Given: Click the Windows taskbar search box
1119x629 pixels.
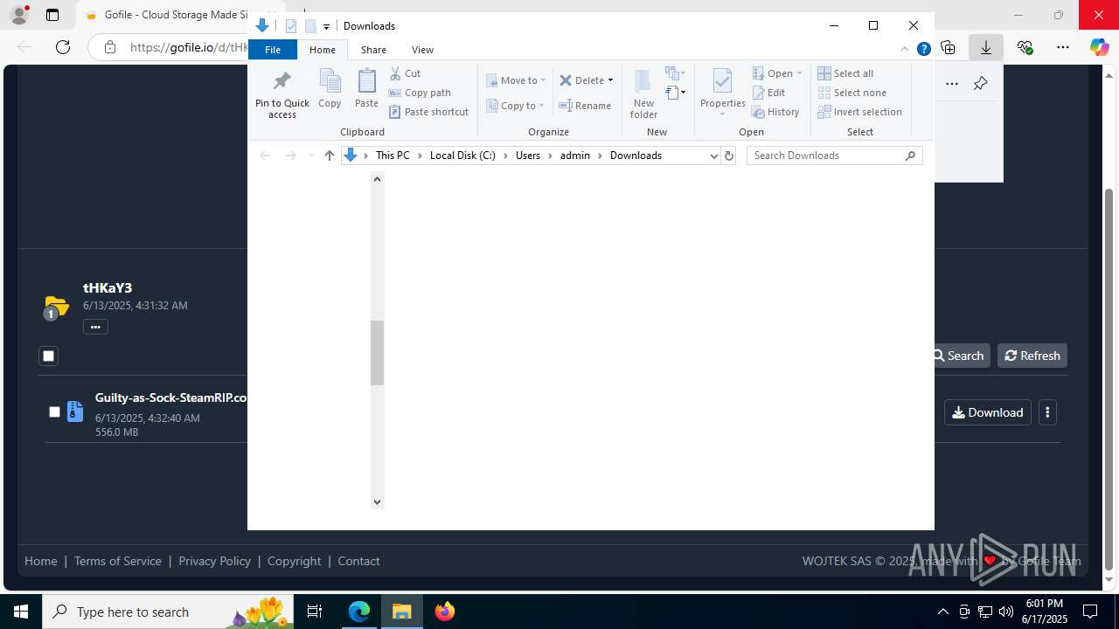Looking at the screenshot, I should 169,612.
